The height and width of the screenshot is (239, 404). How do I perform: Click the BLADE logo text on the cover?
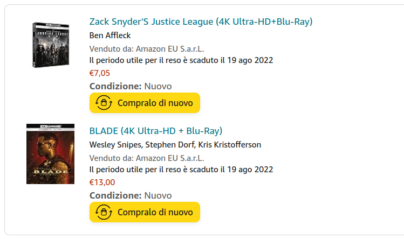51,172
